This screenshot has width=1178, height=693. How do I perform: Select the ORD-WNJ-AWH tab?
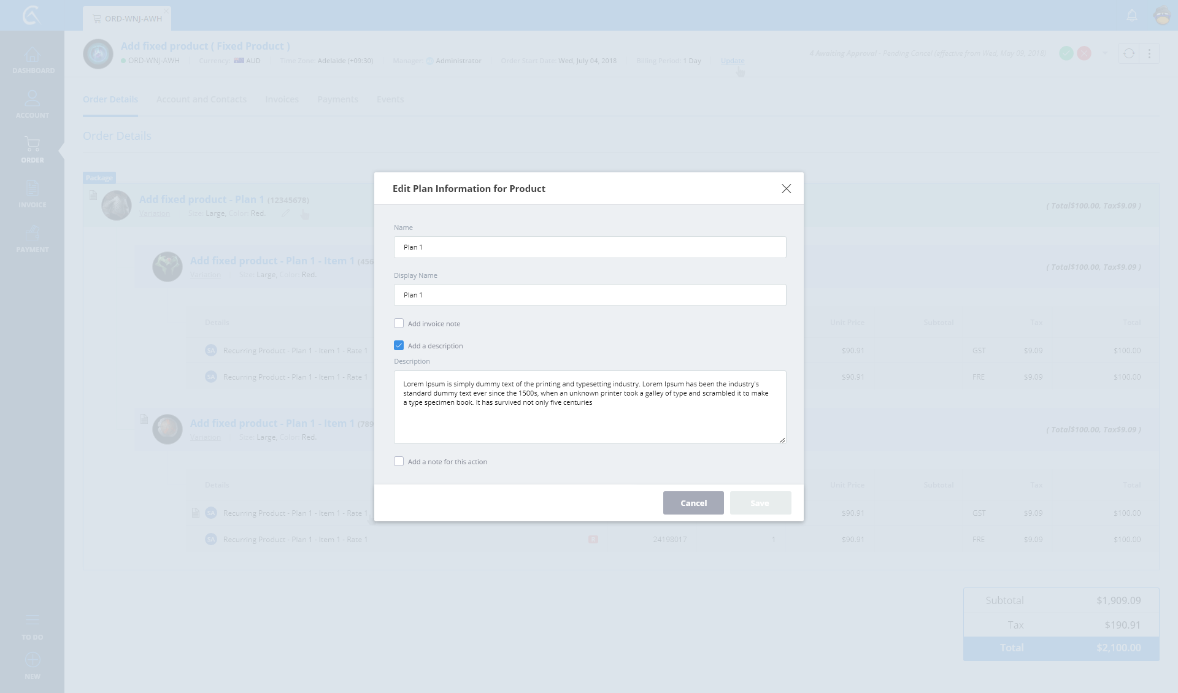pos(128,18)
